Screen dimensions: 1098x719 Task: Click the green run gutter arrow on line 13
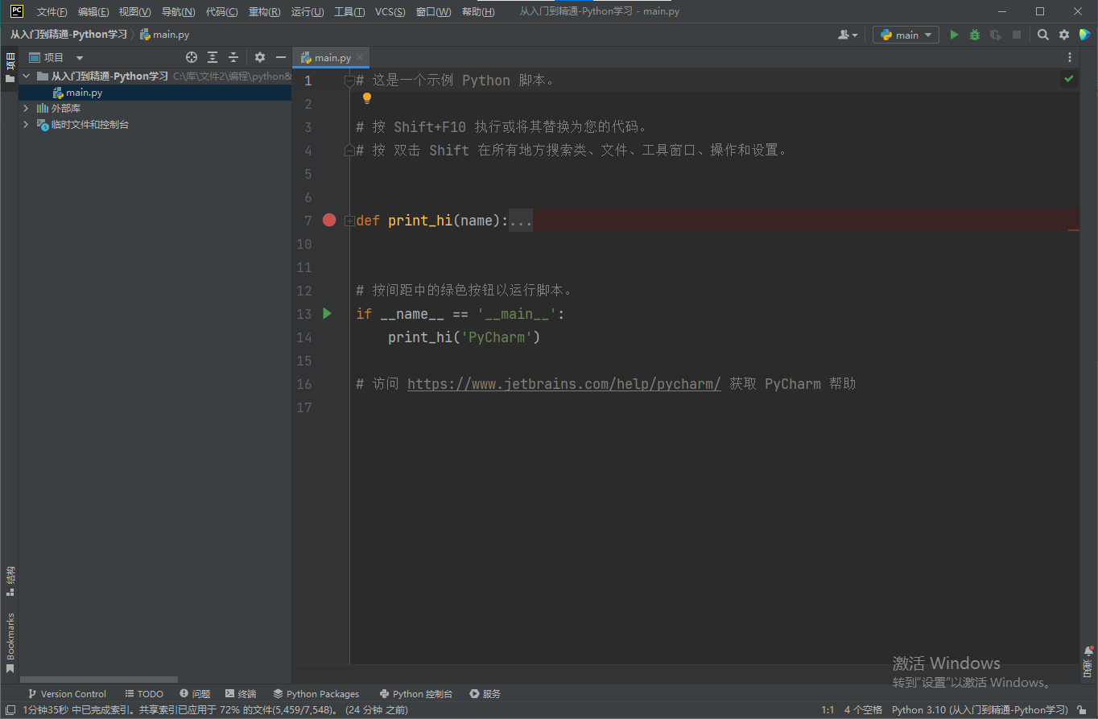(327, 313)
